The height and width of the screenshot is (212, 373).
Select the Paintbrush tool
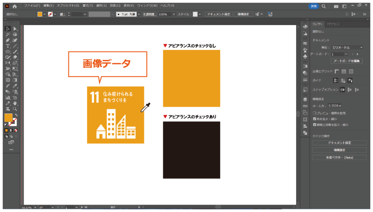pos(15,52)
